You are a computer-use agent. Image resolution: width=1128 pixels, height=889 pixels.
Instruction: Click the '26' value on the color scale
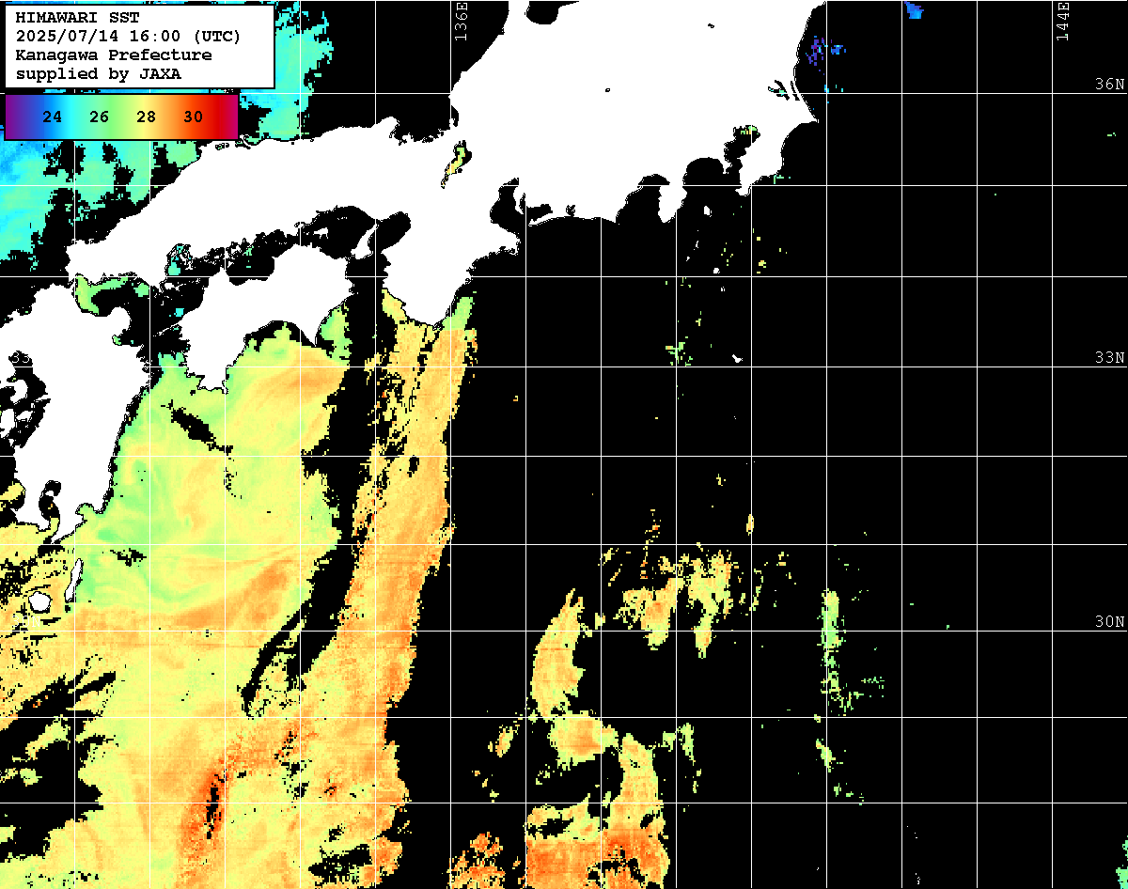click(100, 117)
